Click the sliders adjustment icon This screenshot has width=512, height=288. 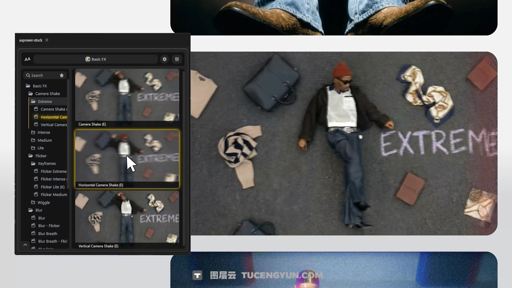pos(177,59)
